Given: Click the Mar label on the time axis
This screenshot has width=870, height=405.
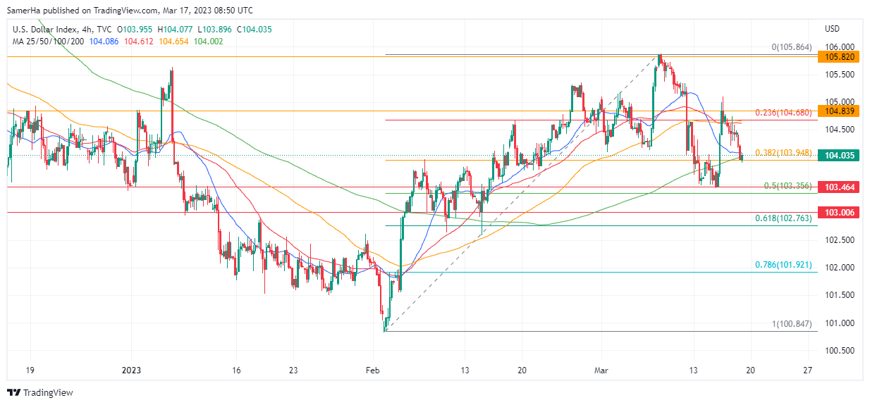Looking at the screenshot, I should pos(601,370).
